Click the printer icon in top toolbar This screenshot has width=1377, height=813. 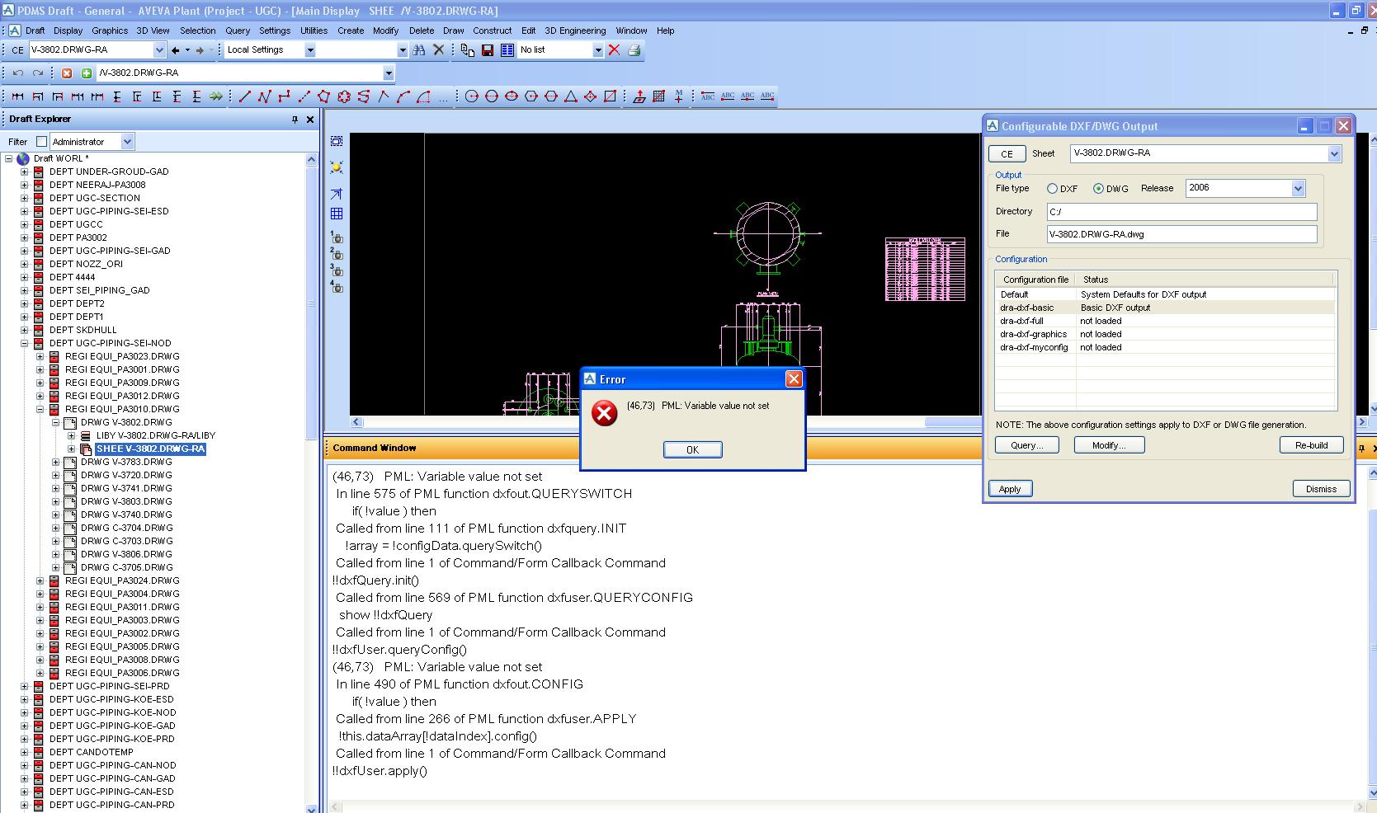coord(634,50)
